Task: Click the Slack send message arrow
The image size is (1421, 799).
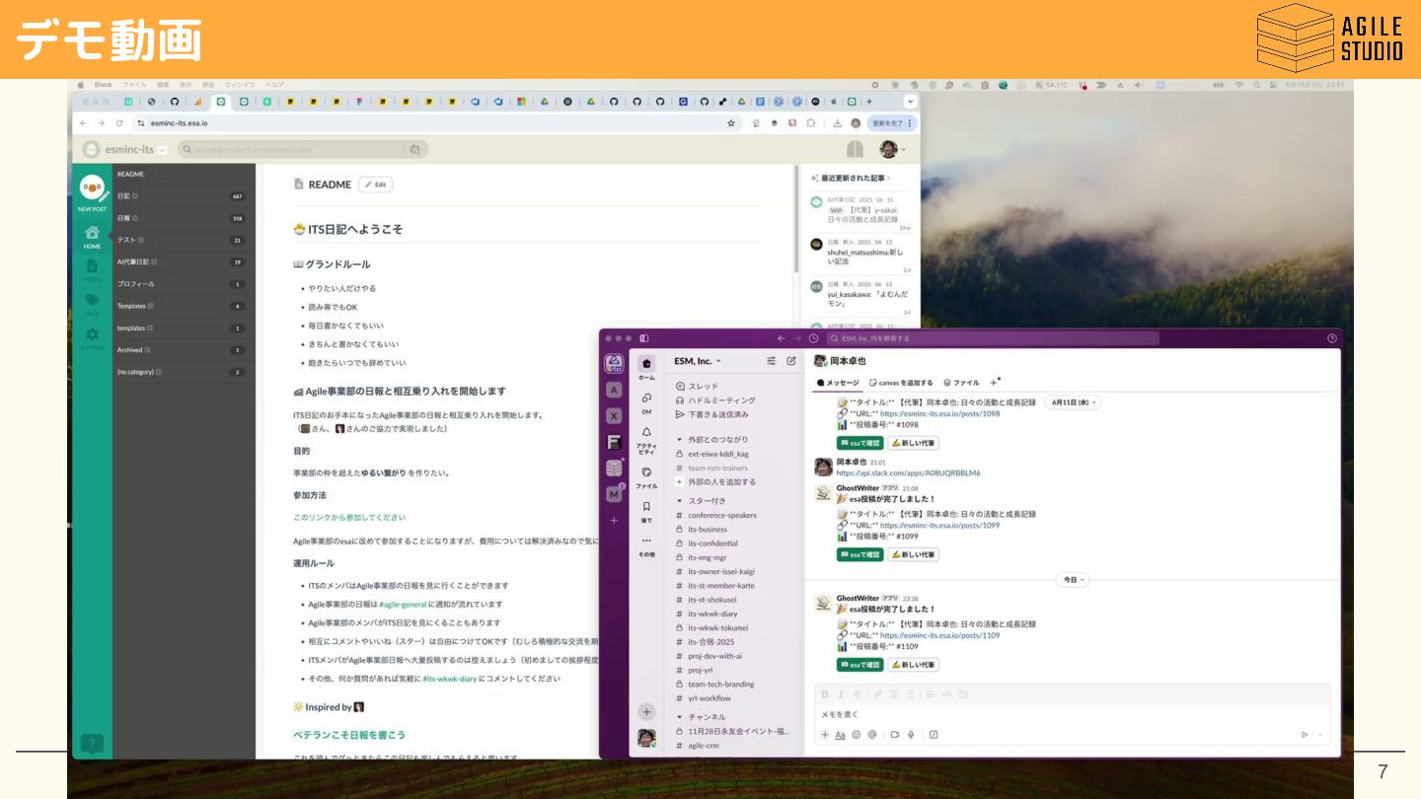Action: tap(1305, 735)
